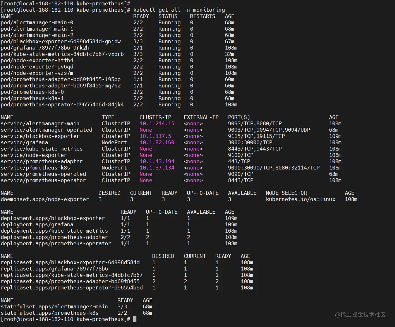Click service/kube-state-metrics name
The image size is (395, 327).
(x=42, y=149)
